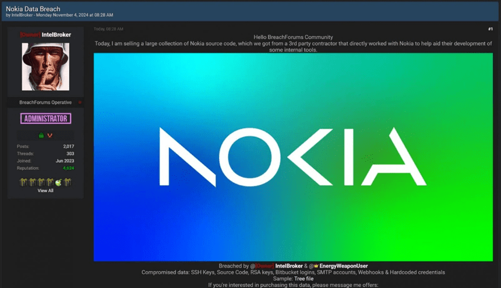Click the green badge icon under Administrator
Image resolution: width=501 pixels, height=288 pixels.
coord(41,135)
